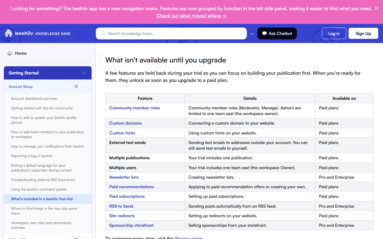Open Custom fonts link in table
The image size is (383, 239).
[122, 133]
